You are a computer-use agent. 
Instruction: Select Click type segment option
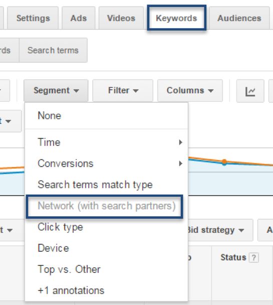[x=106, y=227]
